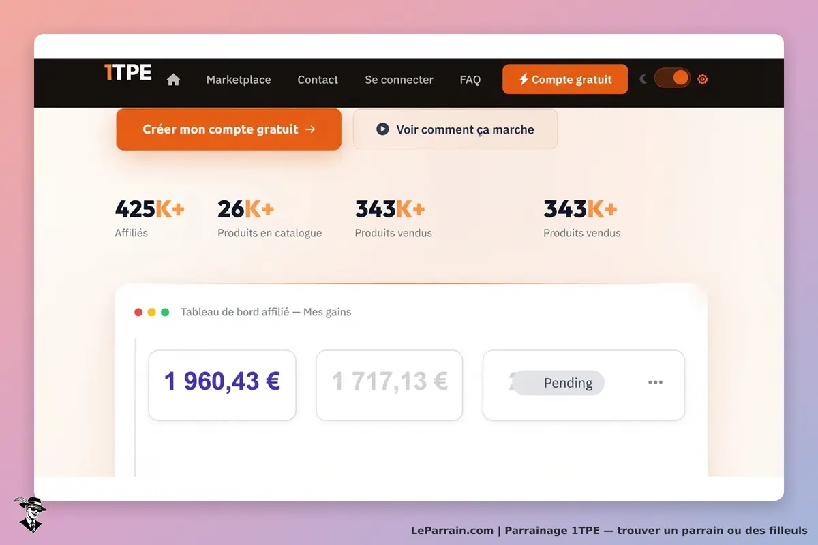Click the 425K+ Affiliés statistic
This screenshot has height=545, width=818.
[x=150, y=218]
